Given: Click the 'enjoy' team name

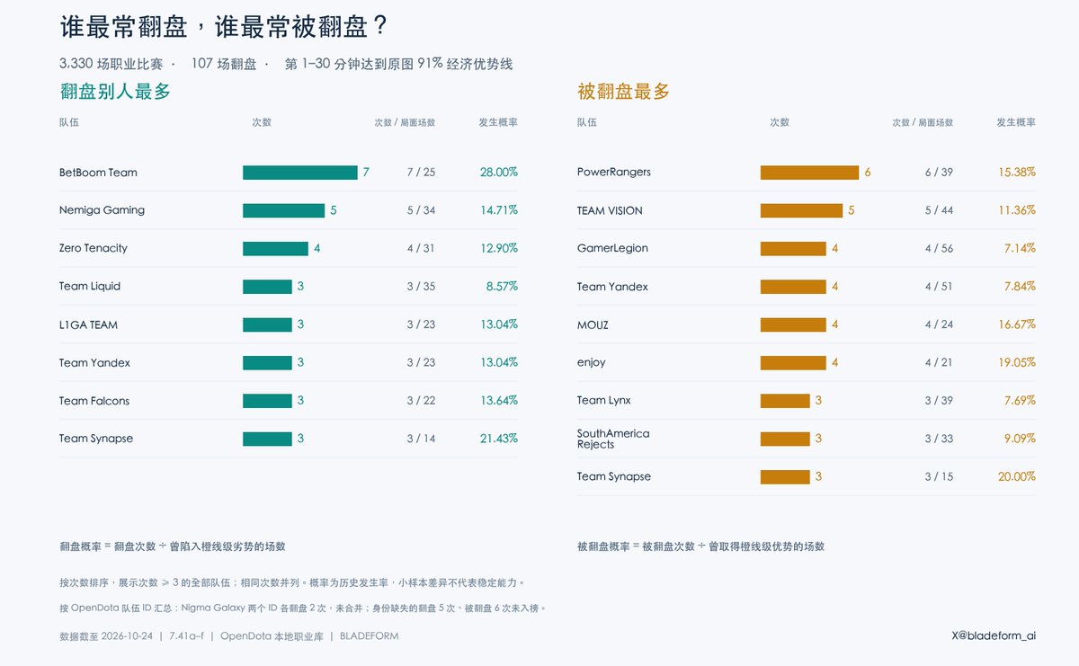Looking at the screenshot, I should tap(592, 363).
